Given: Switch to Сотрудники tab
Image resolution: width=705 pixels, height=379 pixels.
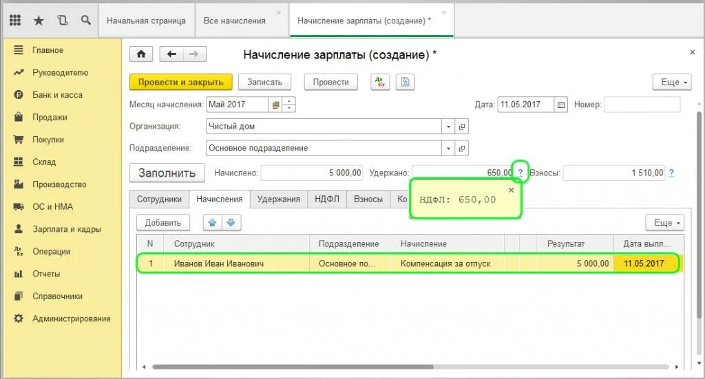Looking at the screenshot, I should tap(159, 199).
